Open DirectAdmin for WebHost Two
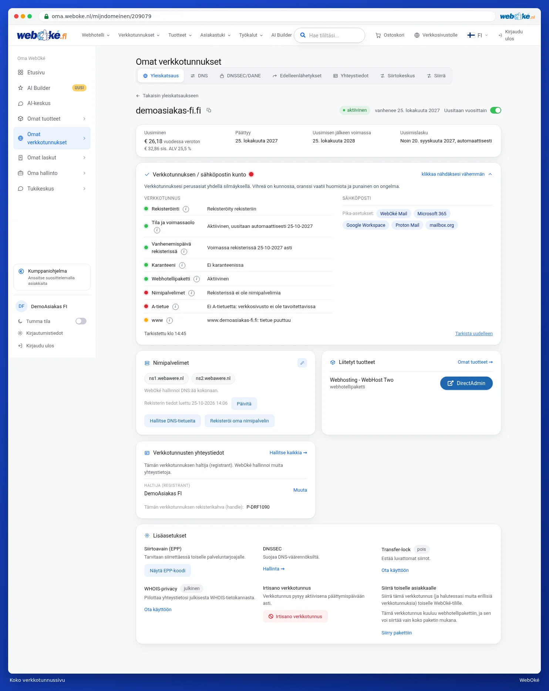Viewport: 549px width, 691px height. coord(466,383)
